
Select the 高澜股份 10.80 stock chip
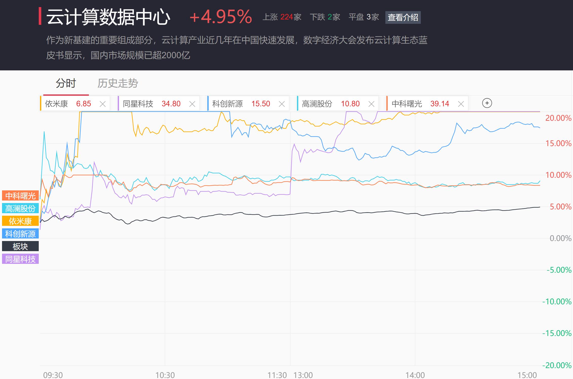click(x=338, y=104)
